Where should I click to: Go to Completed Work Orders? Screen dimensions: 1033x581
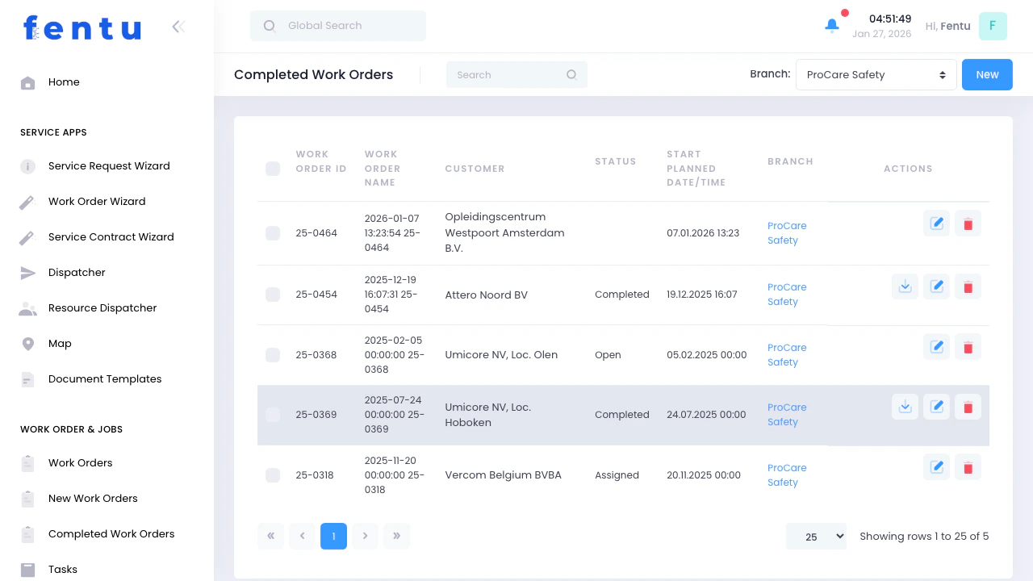click(x=111, y=533)
